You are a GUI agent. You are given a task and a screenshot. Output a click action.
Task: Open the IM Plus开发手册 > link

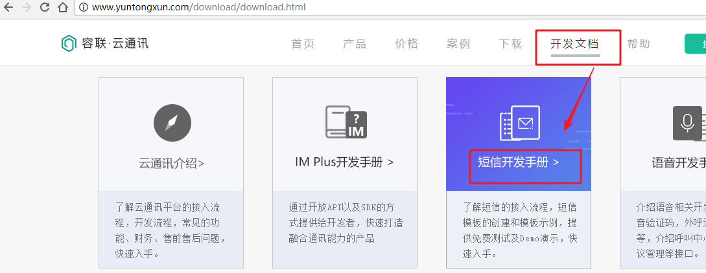point(344,162)
